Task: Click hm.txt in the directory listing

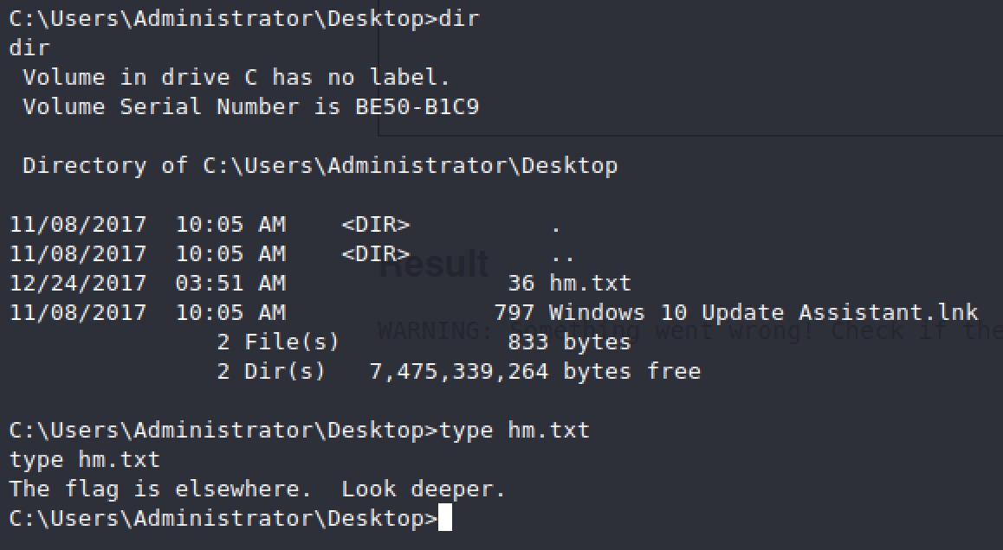Action: (590, 283)
